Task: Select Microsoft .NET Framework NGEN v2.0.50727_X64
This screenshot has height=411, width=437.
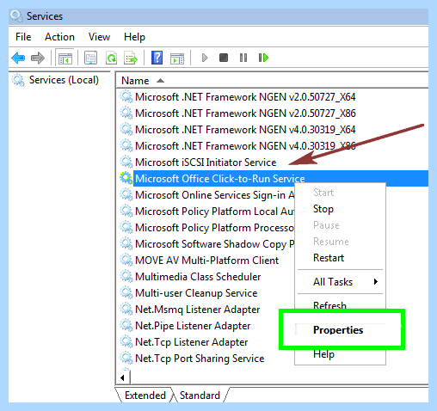Action: pos(245,97)
